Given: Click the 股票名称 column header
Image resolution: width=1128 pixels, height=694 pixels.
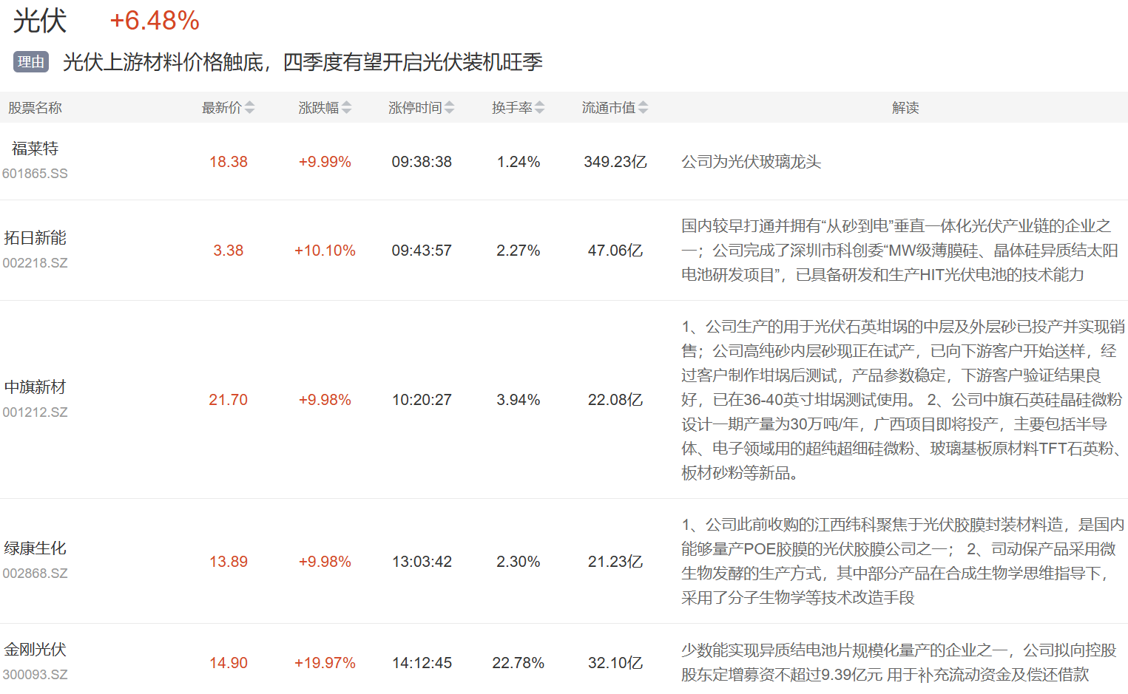Looking at the screenshot, I should tap(35, 108).
